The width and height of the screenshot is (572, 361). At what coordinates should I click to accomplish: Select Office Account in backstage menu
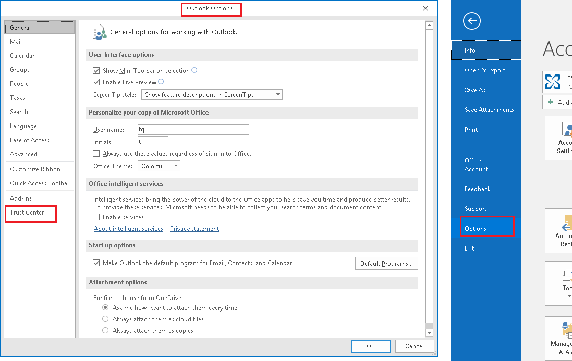tap(486, 165)
